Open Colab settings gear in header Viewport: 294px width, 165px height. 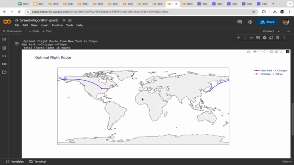250,22
